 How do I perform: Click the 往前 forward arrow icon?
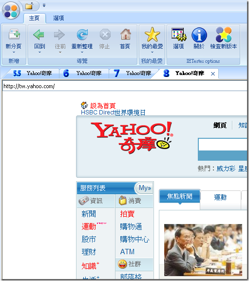[59, 35]
